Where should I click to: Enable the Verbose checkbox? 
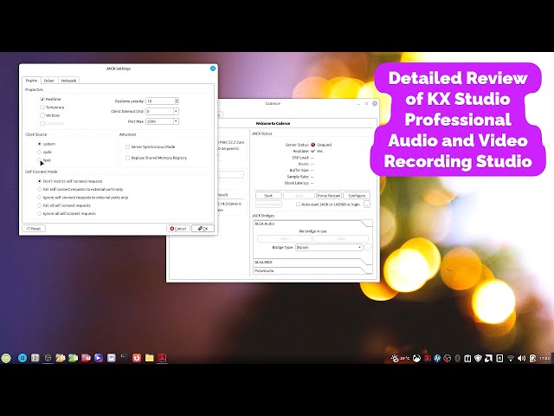click(x=42, y=115)
